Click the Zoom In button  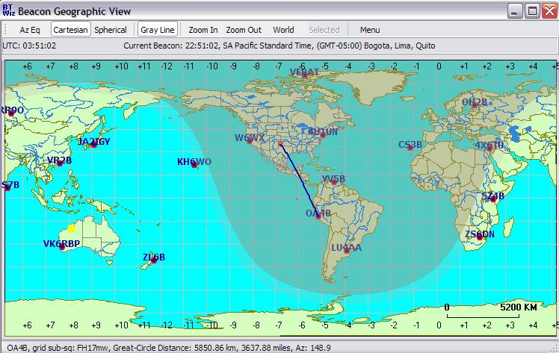pos(203,30)
